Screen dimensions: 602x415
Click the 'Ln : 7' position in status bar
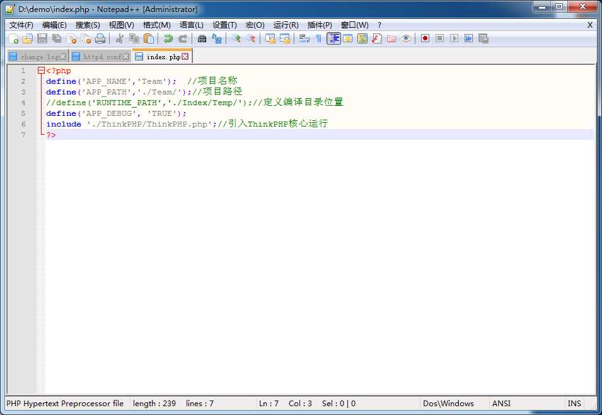269,404
